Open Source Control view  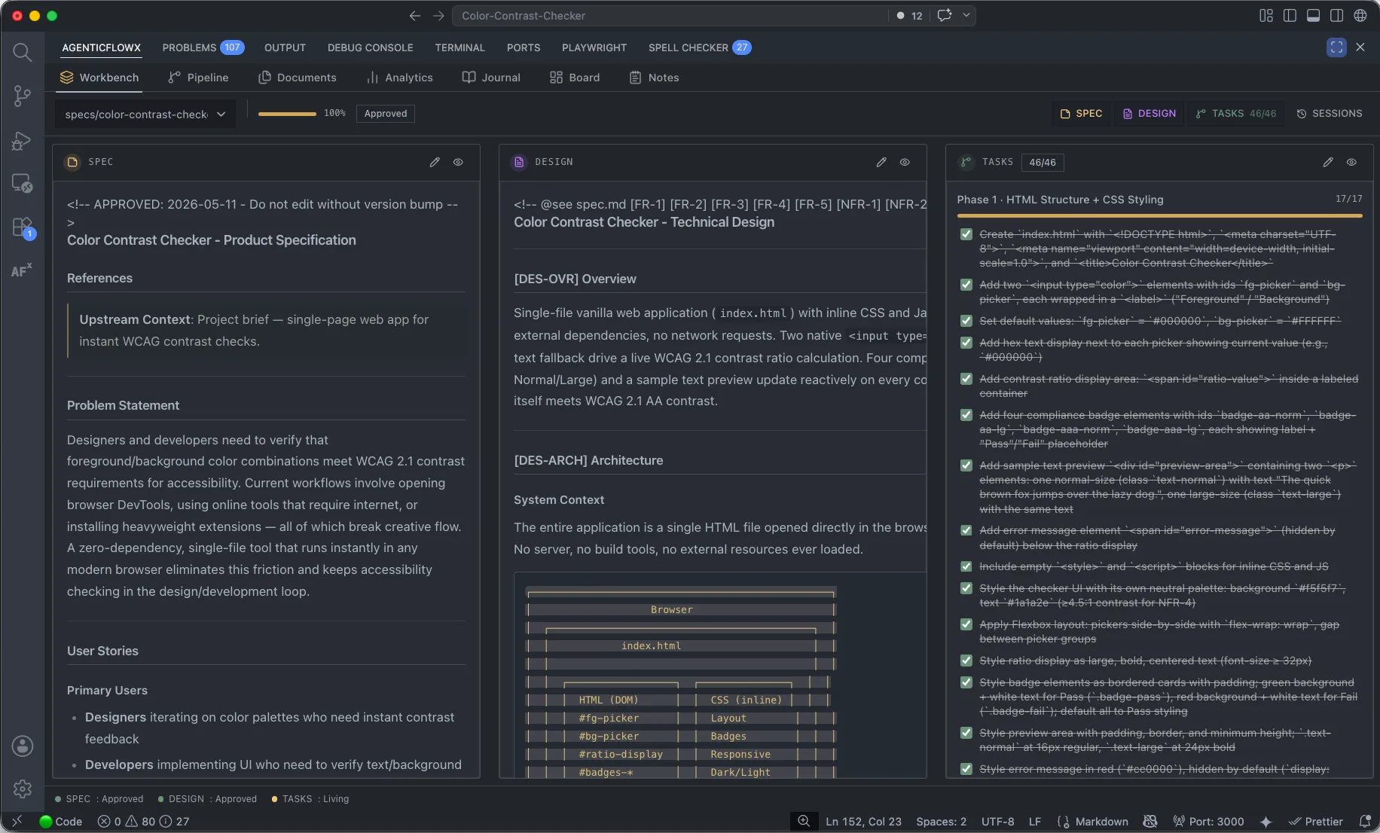click(x=22, y=96)
